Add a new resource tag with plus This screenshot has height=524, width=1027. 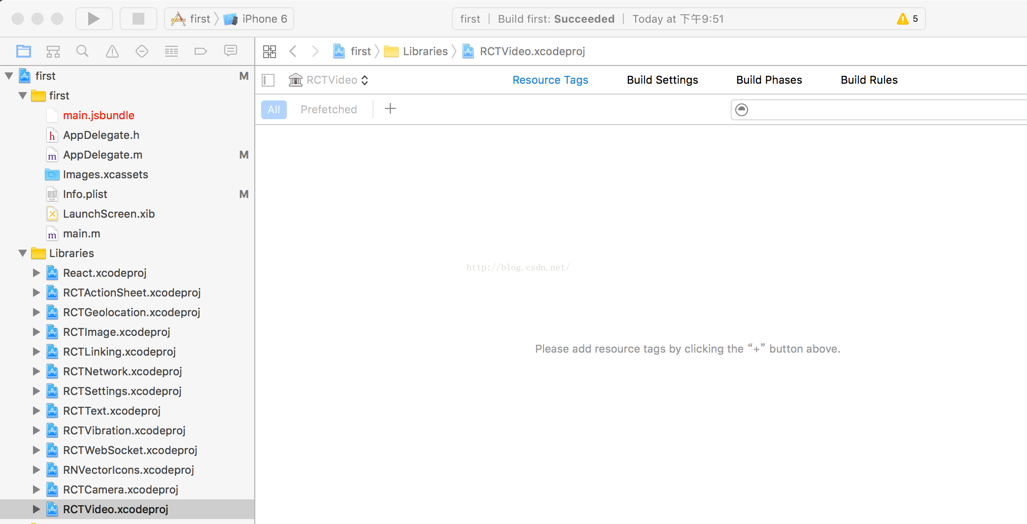(x=390, y=109)
